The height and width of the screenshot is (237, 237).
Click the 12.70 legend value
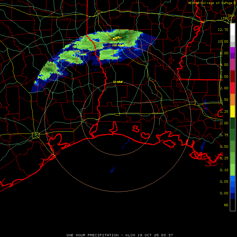tap(223, 29)
